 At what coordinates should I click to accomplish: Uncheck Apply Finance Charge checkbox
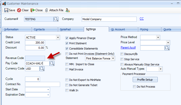click(67, 38)
